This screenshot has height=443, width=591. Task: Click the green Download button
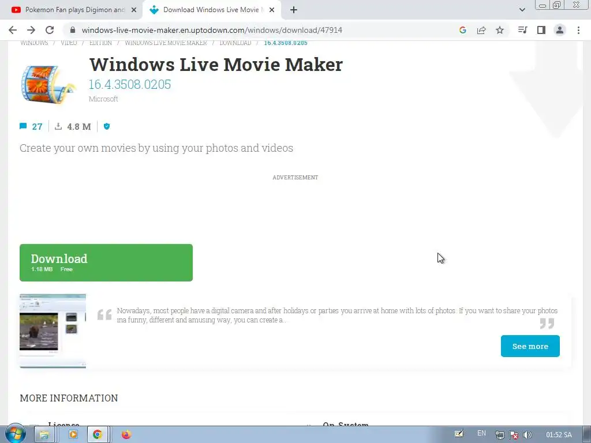point(106,262)
